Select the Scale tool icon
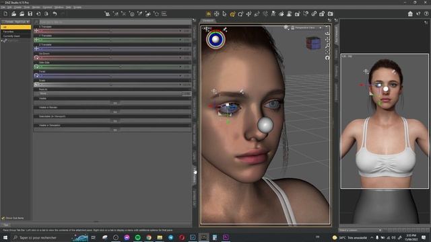 257,13
